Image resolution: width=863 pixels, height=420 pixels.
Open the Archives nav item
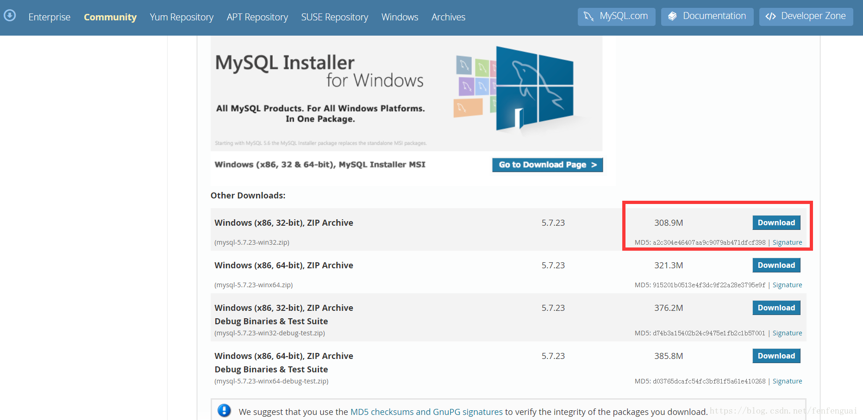coord(448,17)
